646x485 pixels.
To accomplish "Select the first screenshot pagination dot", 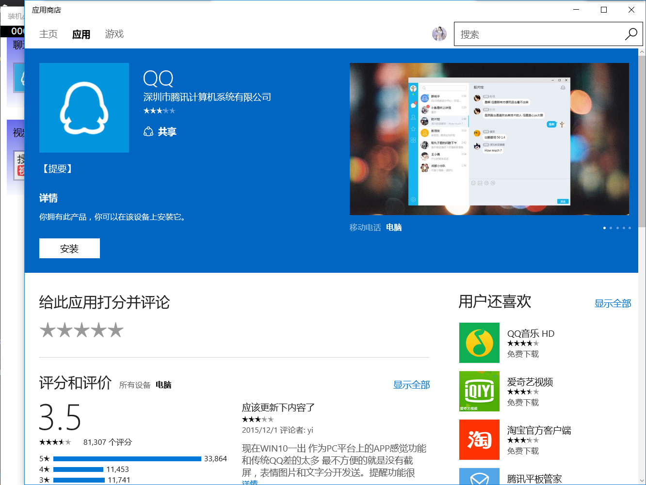I will click(604, 228).
